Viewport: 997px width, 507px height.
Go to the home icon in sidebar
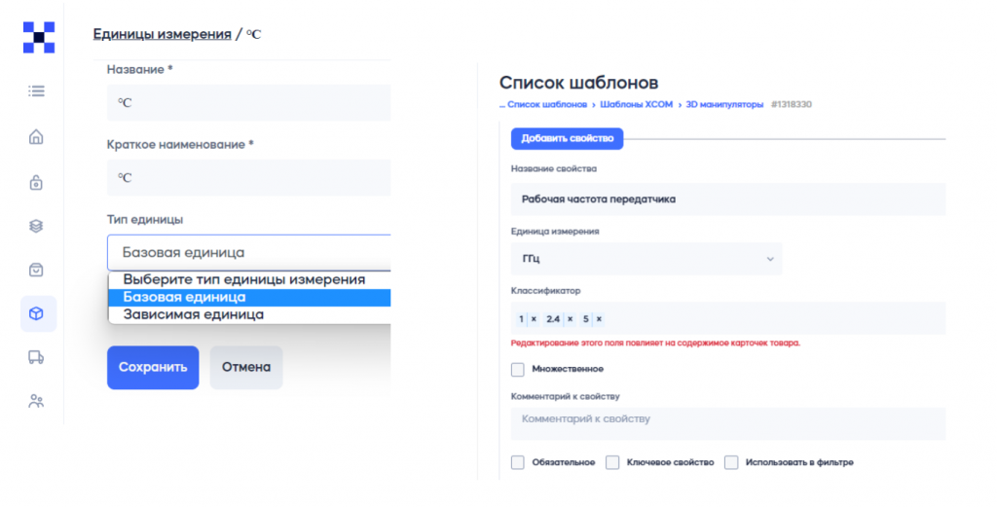(37, 136)
